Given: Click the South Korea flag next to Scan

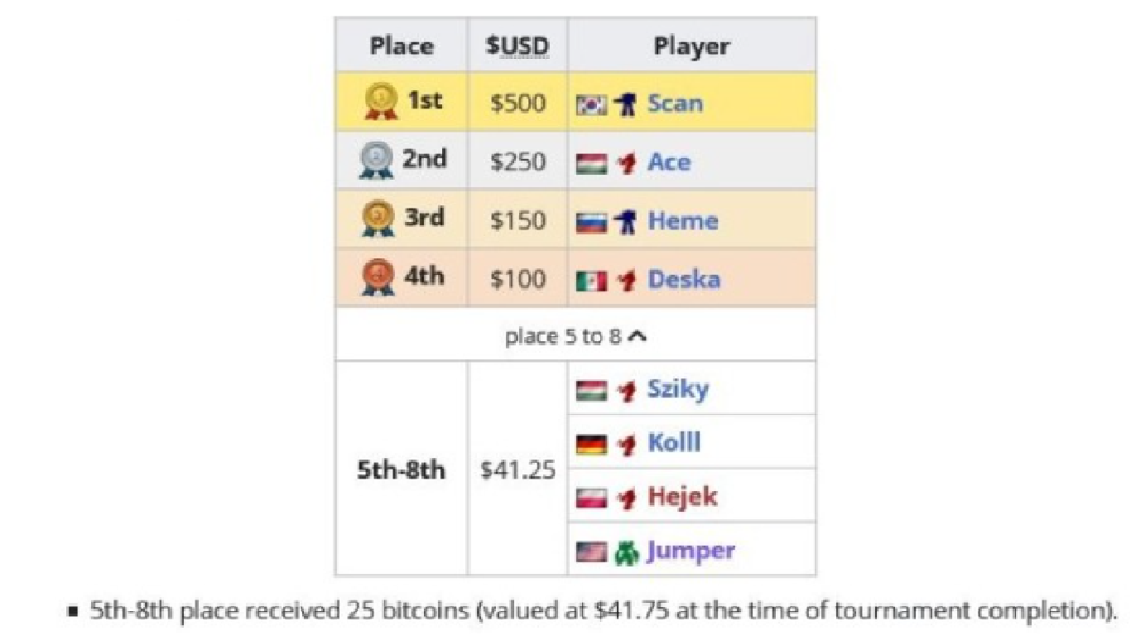Looking at the screenshot, I should (x=592, y=104).
